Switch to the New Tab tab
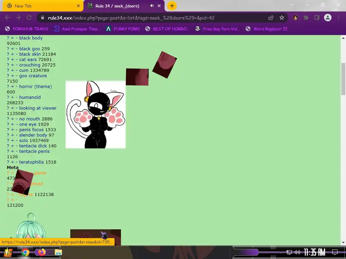The image size is (346, 259). point(43,6)
